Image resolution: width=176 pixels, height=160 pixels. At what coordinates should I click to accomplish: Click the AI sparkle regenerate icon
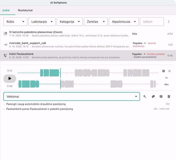pyautogui.click(x=145, y=96)
